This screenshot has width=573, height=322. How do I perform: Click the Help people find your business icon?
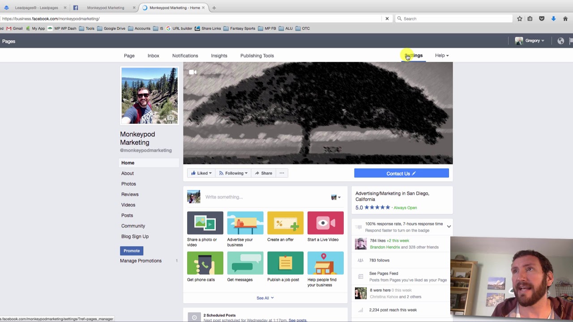[x=325, y=263]
